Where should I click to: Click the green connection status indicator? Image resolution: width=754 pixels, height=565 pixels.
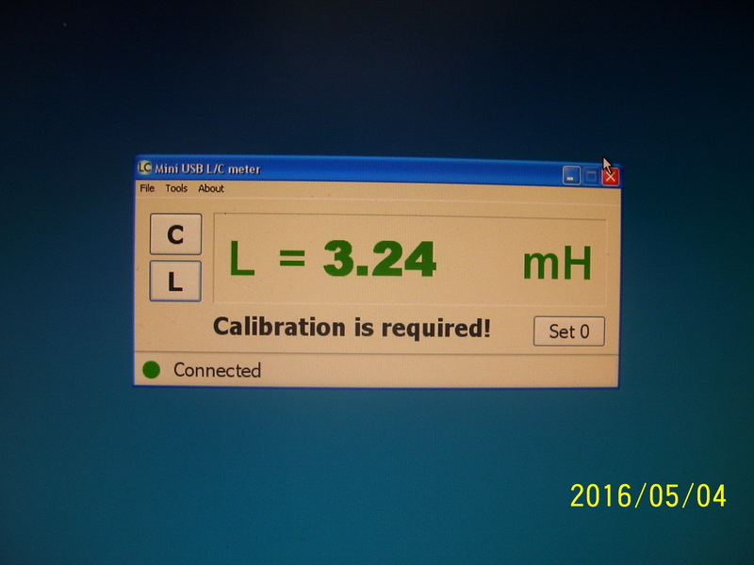[152, 370]
